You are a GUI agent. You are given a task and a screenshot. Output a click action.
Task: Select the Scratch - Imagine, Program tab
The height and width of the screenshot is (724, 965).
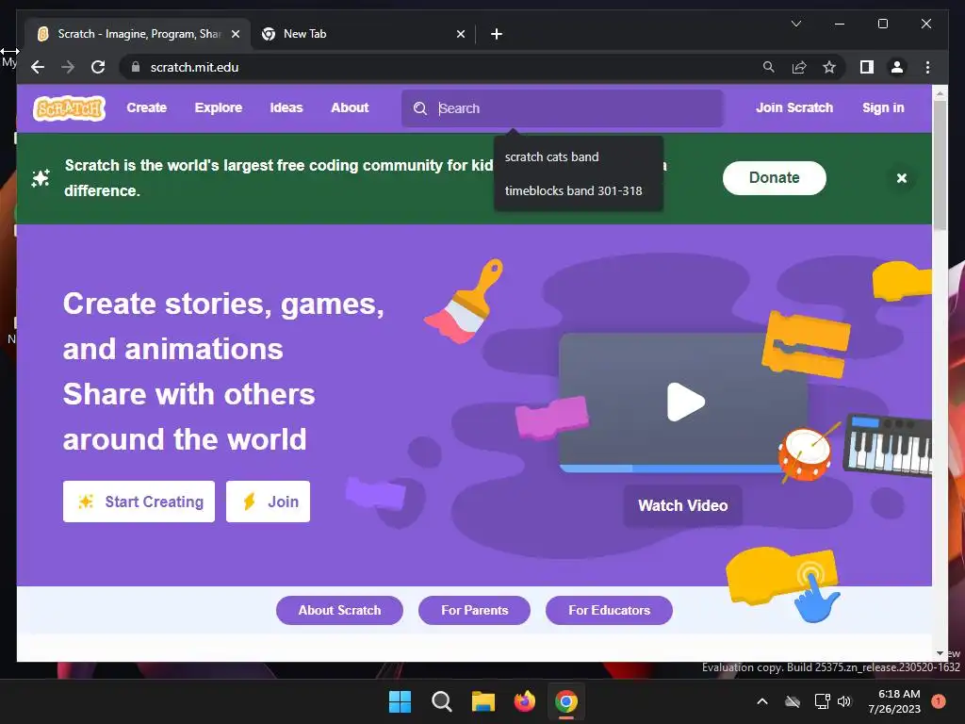(x=138, y=34)
